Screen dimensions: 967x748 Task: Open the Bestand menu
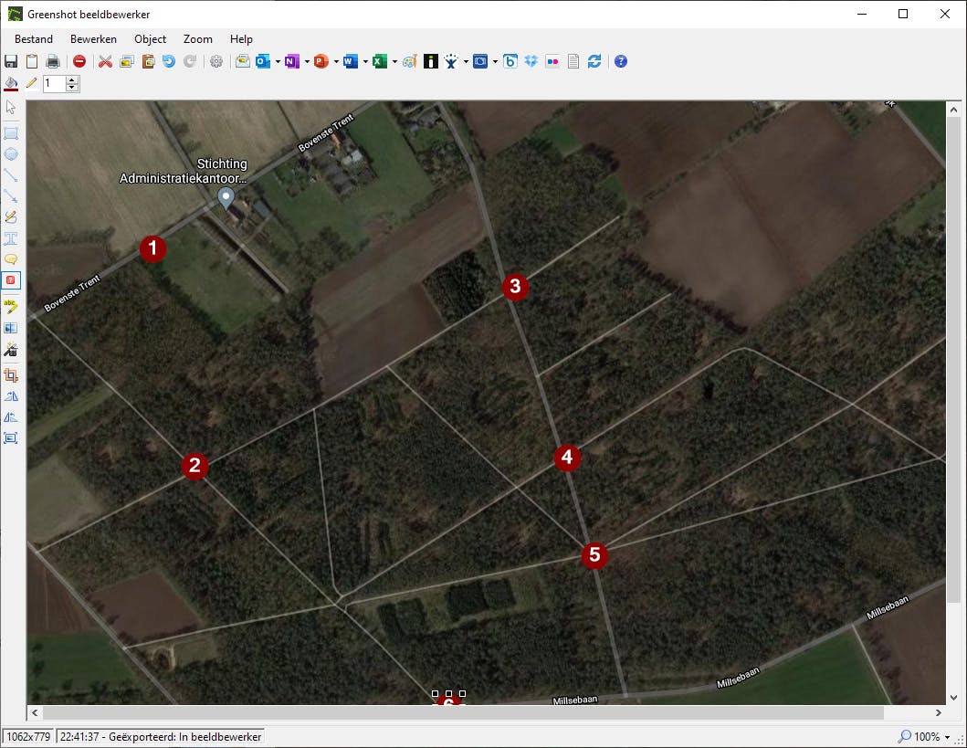point(34,39)
